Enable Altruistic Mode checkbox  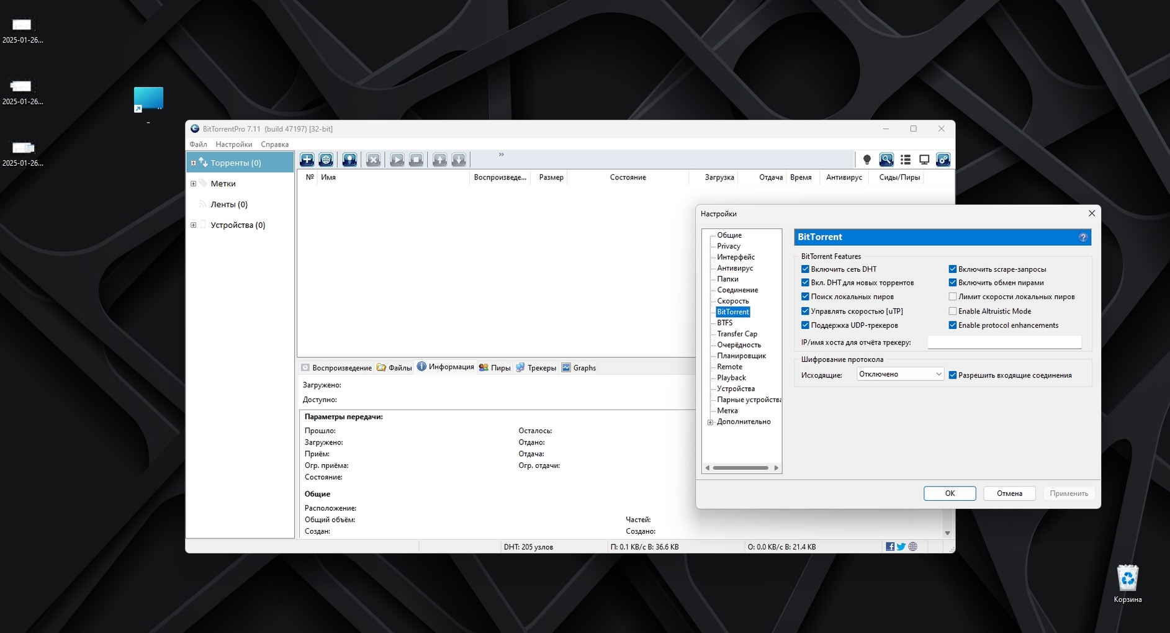pyautogui.click(x=953, y=311)
